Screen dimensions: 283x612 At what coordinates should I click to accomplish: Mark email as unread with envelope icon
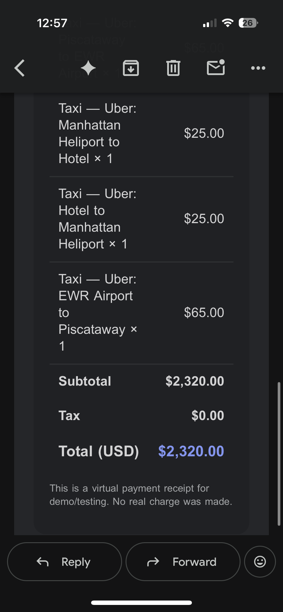pos(216,68)
